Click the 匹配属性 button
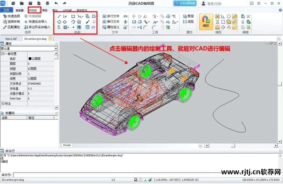Screen dimensions: 283x184 point(12,27)
